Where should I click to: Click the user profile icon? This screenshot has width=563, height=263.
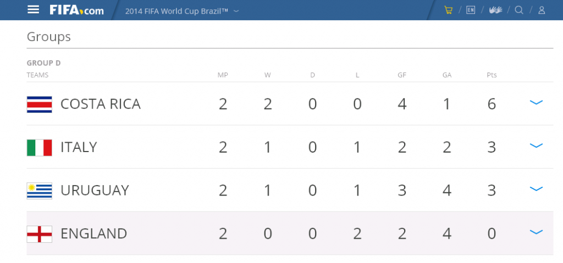coord(542,10)
